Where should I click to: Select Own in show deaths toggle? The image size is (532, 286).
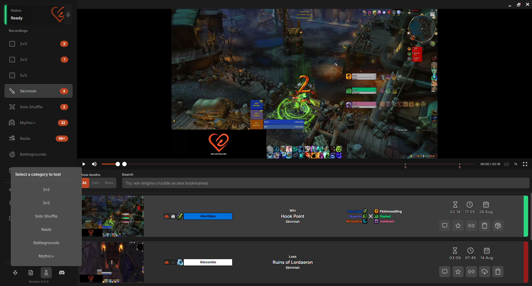[x=96, y=183]
